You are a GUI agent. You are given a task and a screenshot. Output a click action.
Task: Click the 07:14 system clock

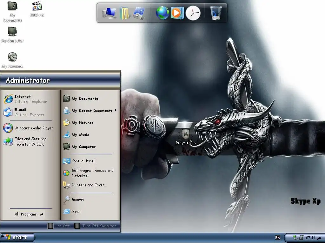tap(313, 238)
